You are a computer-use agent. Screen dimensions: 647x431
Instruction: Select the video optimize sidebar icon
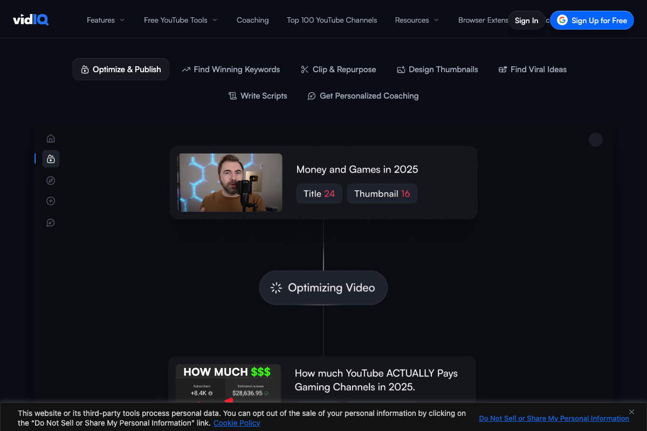pyautogui.click(x=51, y=159)
